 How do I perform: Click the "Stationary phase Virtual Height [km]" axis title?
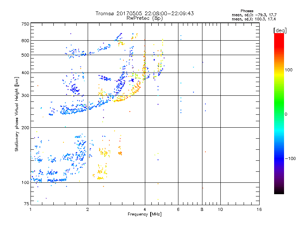tap(17, 114)
